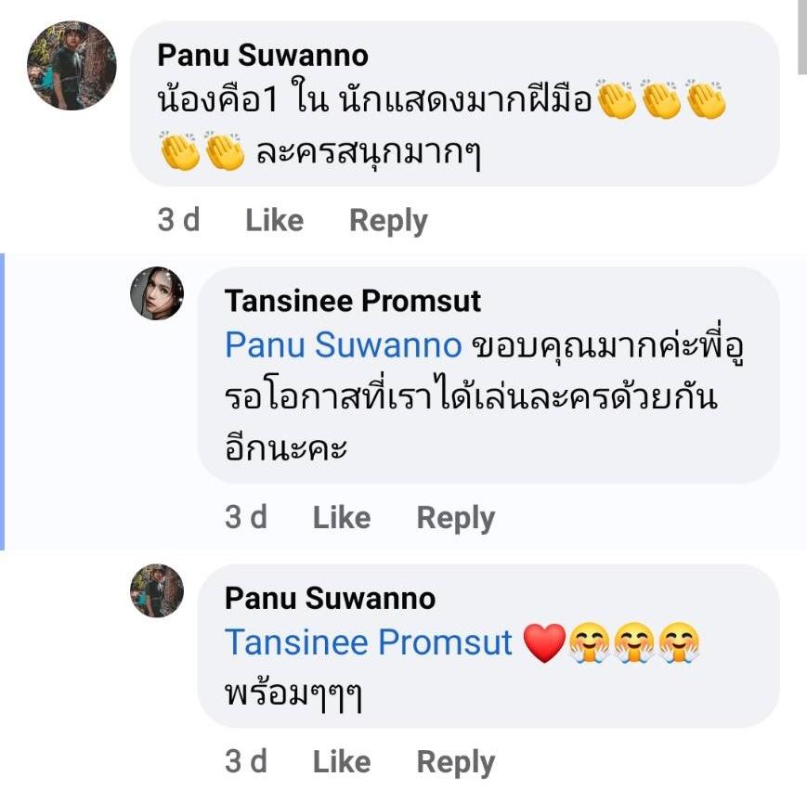
Task: Reply to Tansinee Promsut's comment
Action: click(x=455, y=518)
